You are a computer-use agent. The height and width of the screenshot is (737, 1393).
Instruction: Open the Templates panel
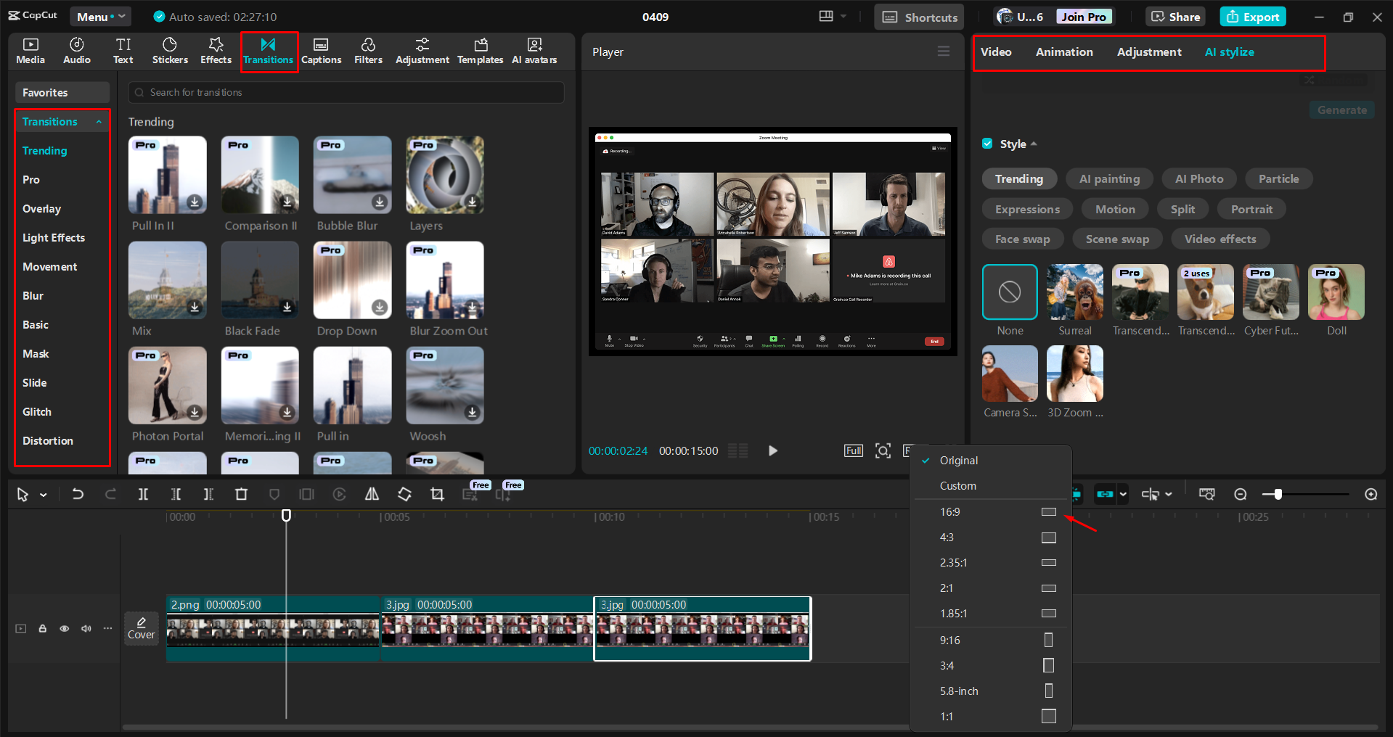[x=480, y=51]
